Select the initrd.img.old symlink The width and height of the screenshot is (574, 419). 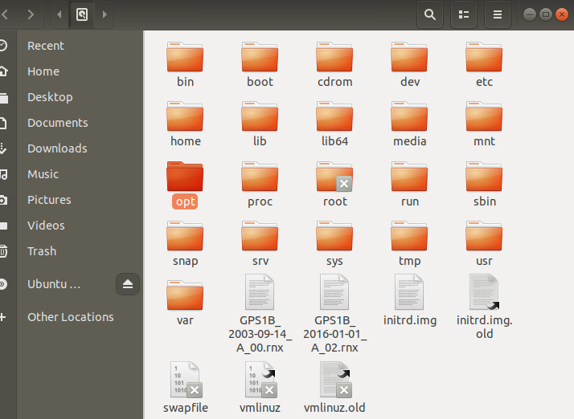tap(484, 307)
